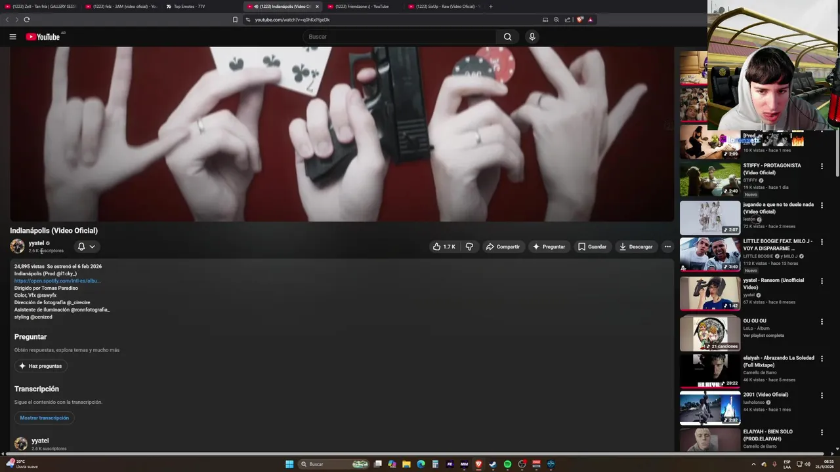Open more options for OU OU OU
840x472 pixels.
coord(822,322)
